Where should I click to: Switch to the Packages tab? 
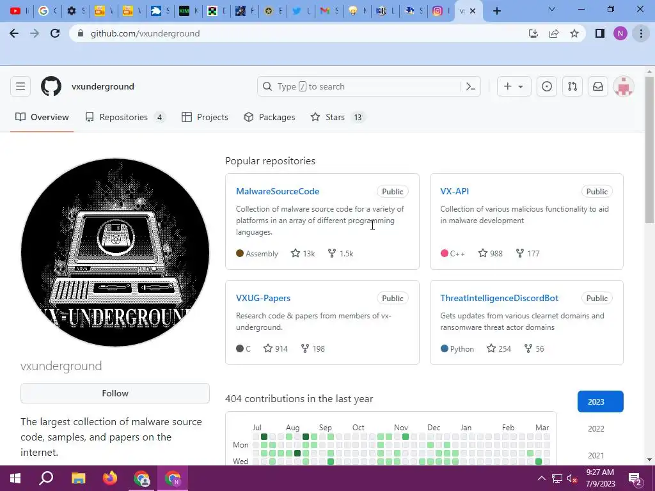pos(269,118)
